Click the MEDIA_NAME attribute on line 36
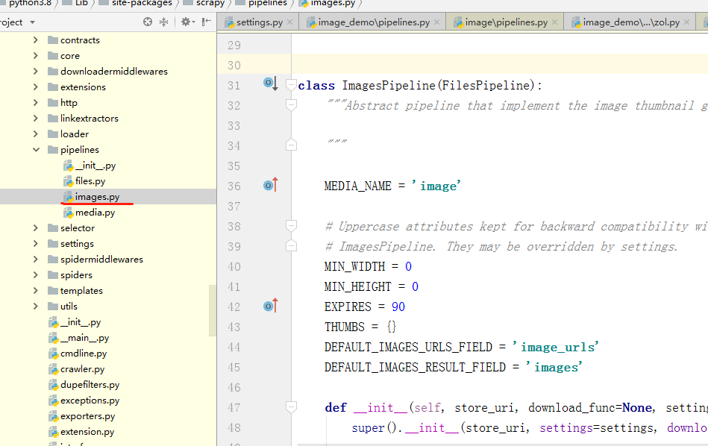This screenshot has width=708, height=446. point(357,186)
